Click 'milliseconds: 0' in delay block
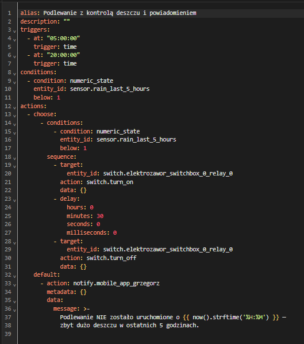This screenshot has height=344, width=304. (91, 232)
